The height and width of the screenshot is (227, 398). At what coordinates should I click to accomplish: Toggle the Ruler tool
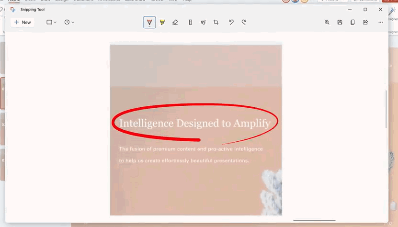pos(190,23)
